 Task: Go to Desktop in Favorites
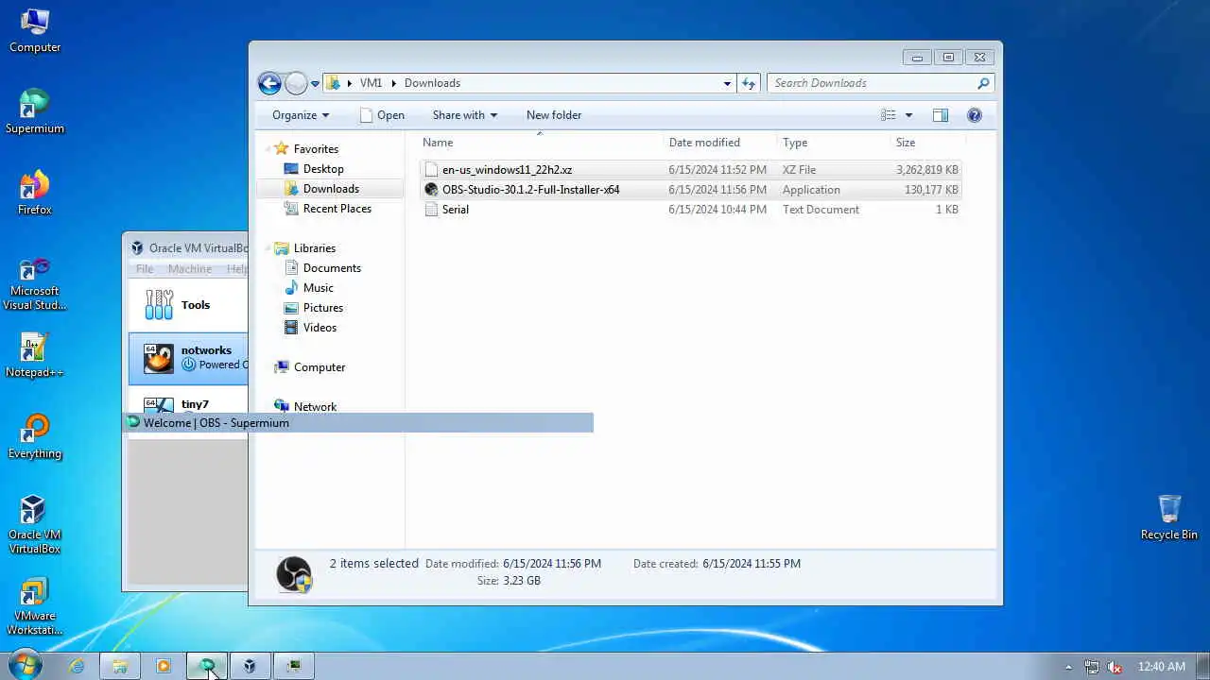[x=323, y=169]
